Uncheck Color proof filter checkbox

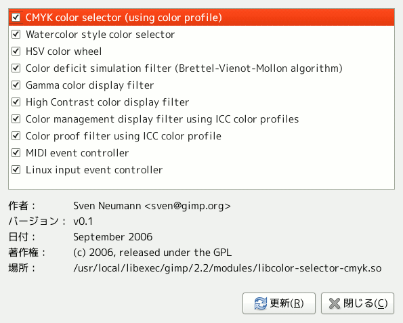coord(16,135)
